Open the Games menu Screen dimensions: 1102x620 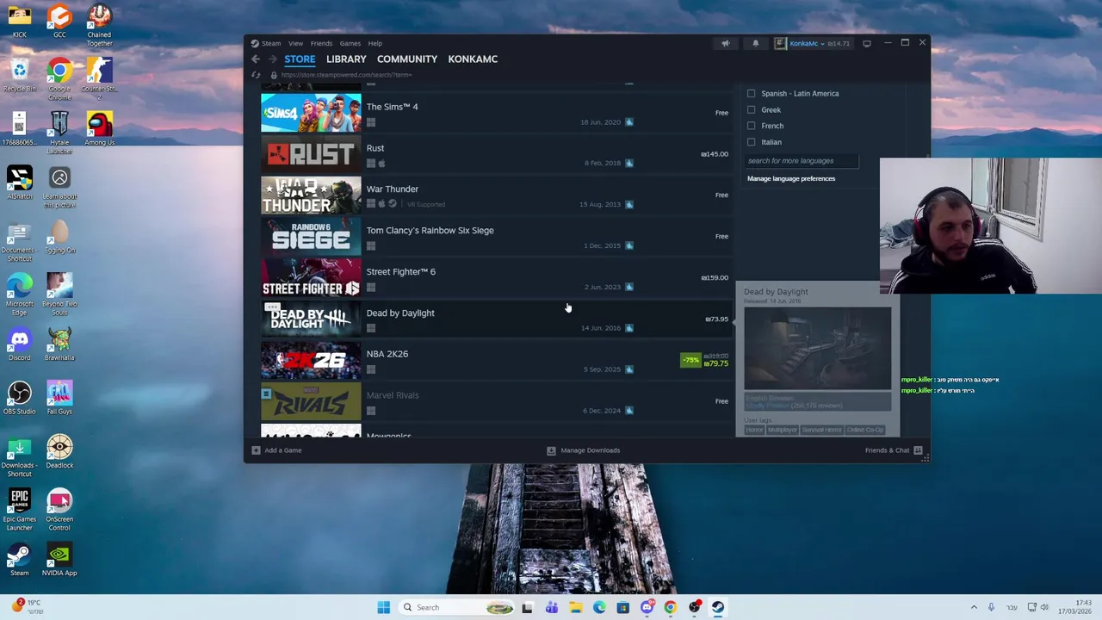[350, 43]
